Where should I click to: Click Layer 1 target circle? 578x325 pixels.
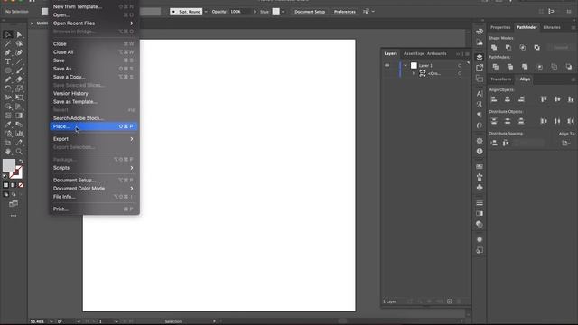click(460, 66)
